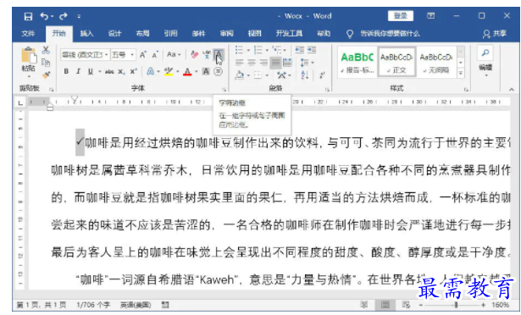Adjust the zoom slider in the status bar
Screen dimensions: 521x315
(x=457, y=305)
